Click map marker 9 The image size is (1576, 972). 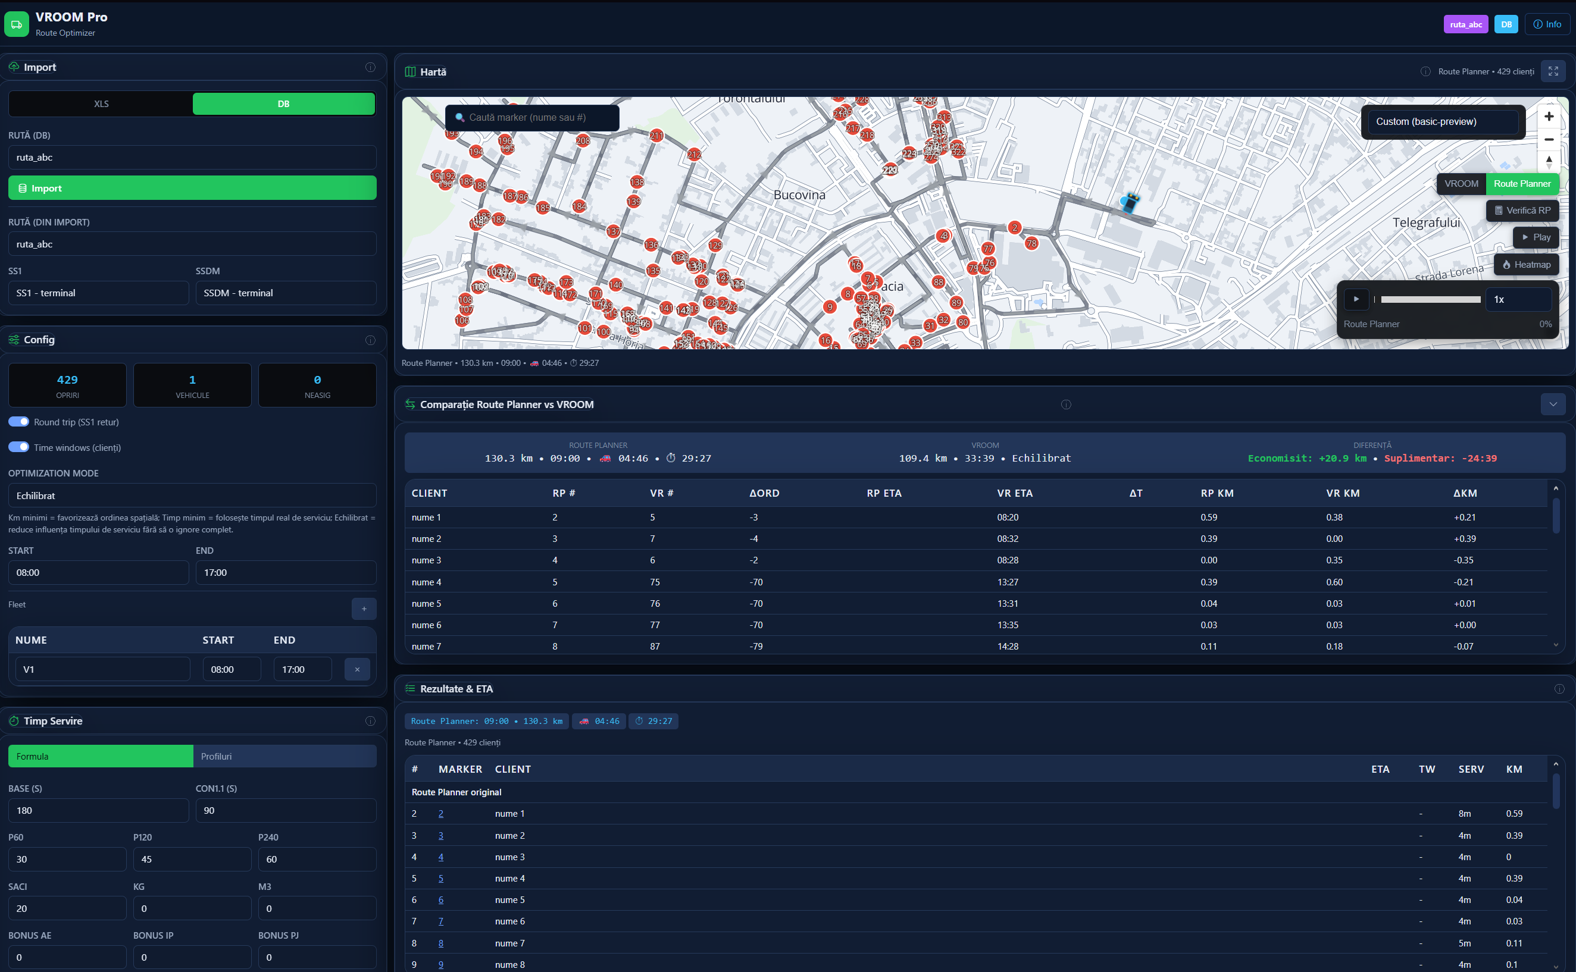click(x=830, y=306)
